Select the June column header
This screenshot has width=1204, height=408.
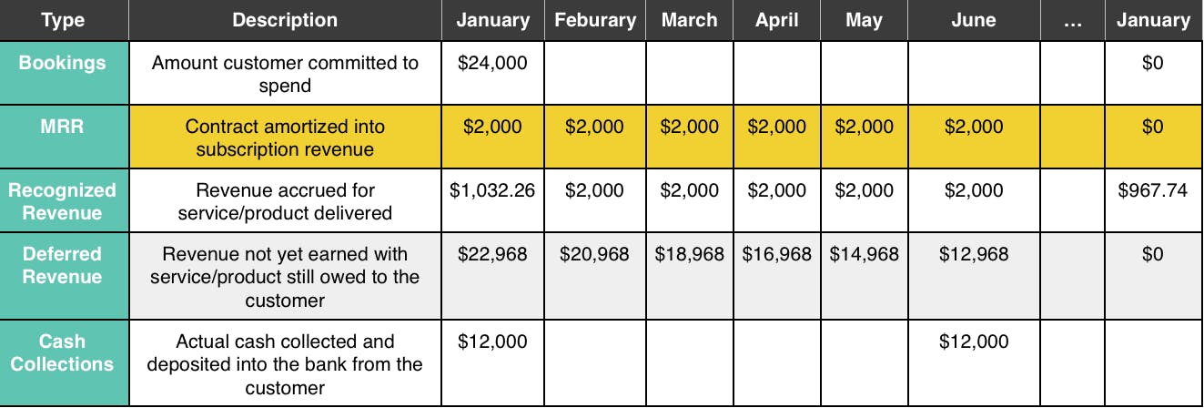[973, 20]
